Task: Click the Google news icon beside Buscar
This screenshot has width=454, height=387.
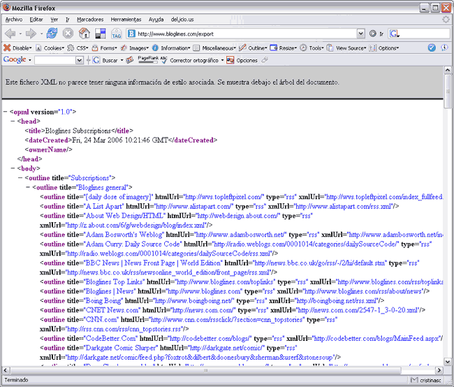Action: 130,60
